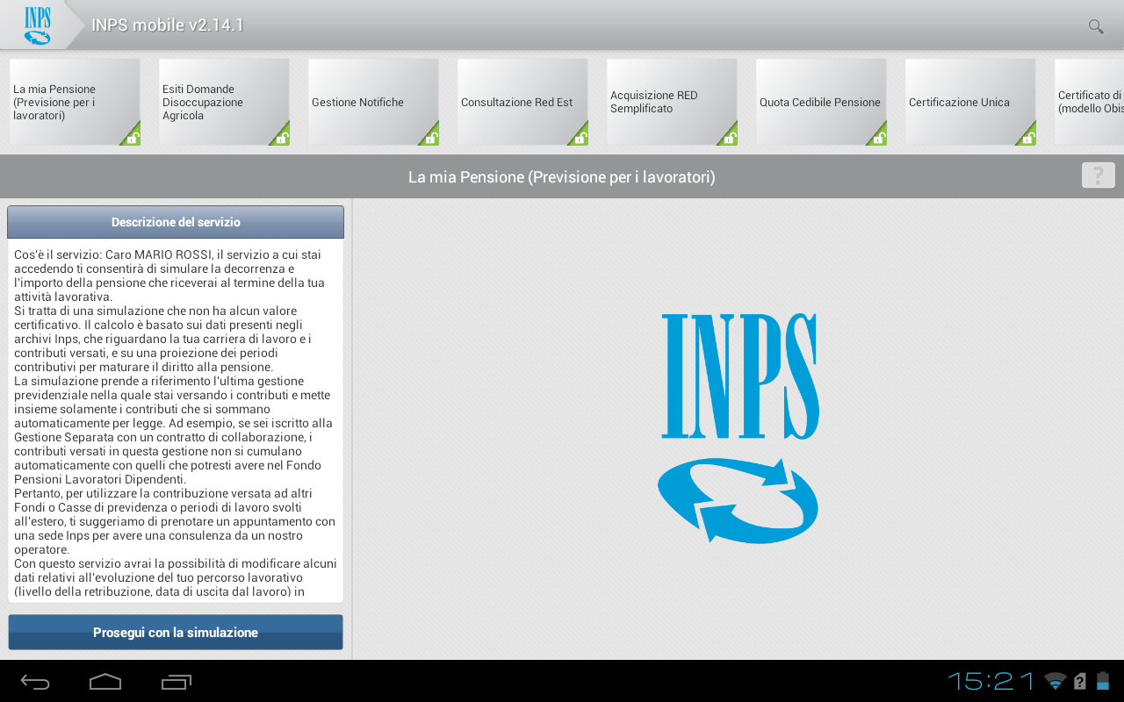Image resolution: width=1124 pixels, height=702 pixels.
Task: Open the Android recent apps button
Action: [x=177, y=682]
